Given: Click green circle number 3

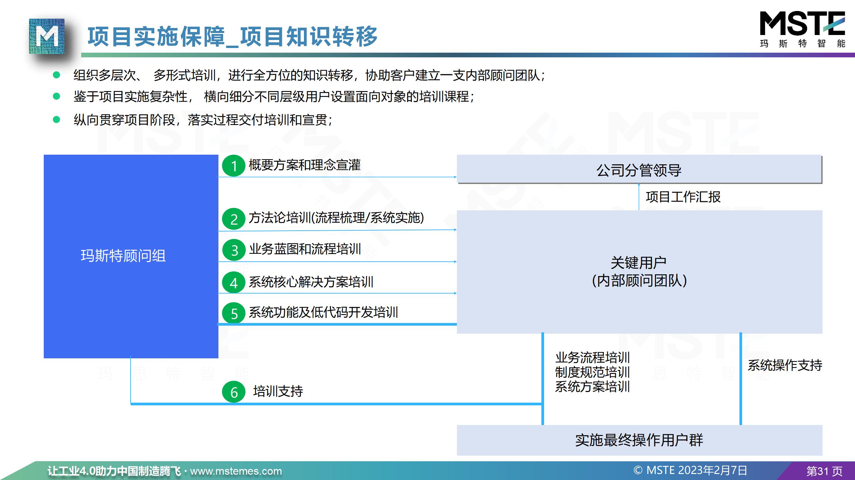Looking at the screenshot, I should pyautogui.click(x=234, y=250).
